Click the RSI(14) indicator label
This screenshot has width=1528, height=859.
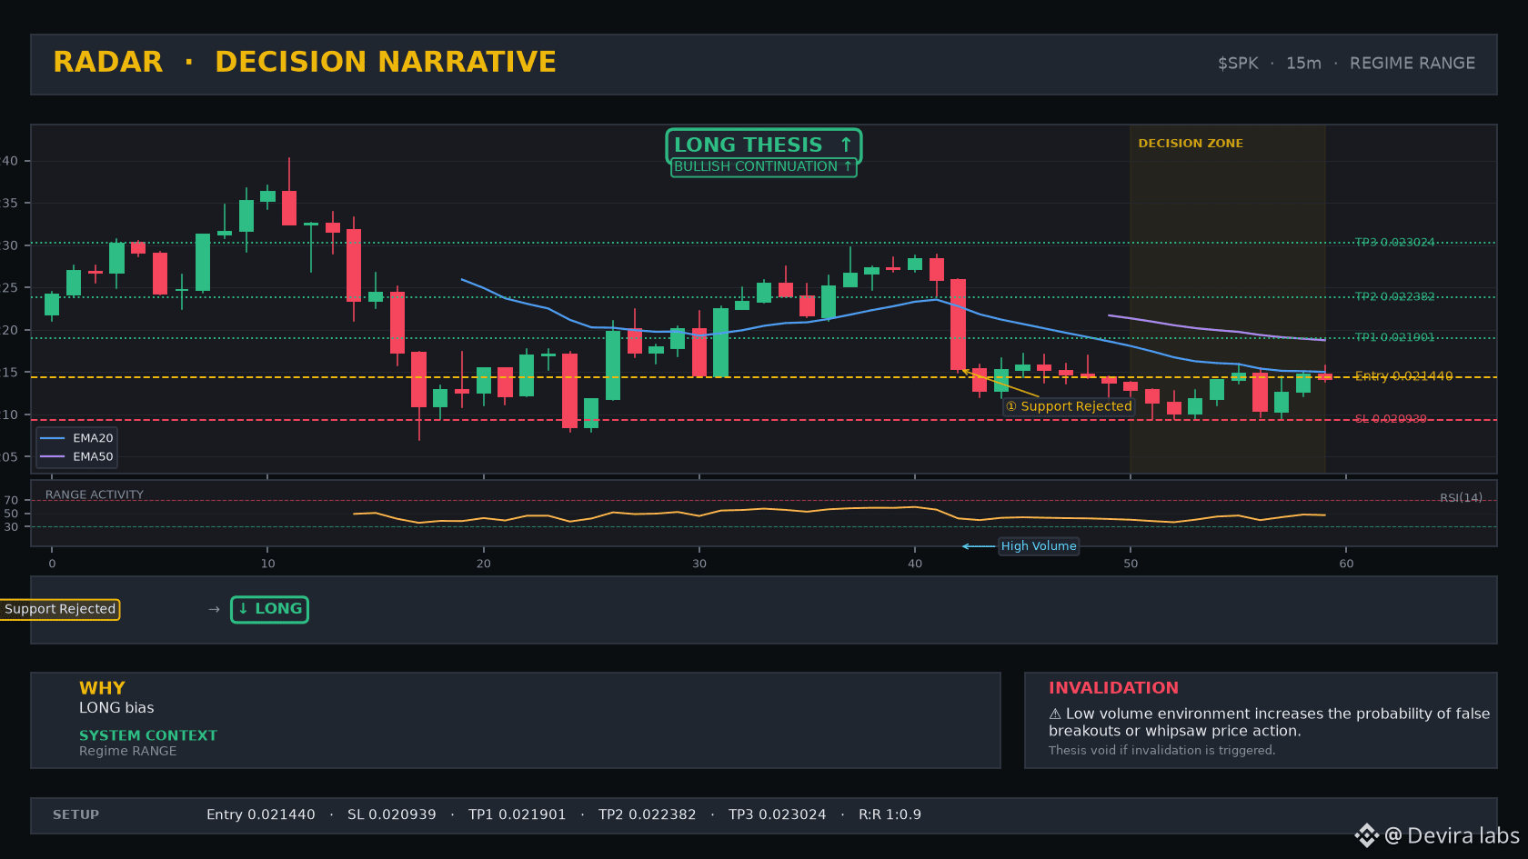1461,498
